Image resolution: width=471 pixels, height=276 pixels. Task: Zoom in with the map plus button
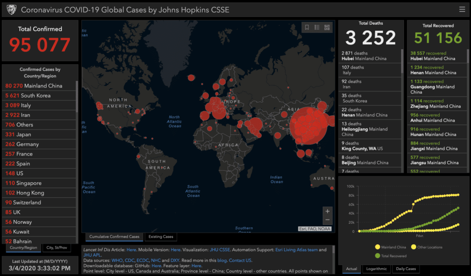point(327,211)
